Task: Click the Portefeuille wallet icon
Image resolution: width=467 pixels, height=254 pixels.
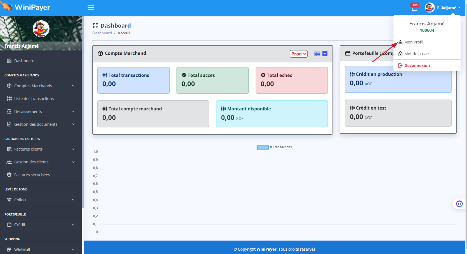Action: (x=348, y=54)
